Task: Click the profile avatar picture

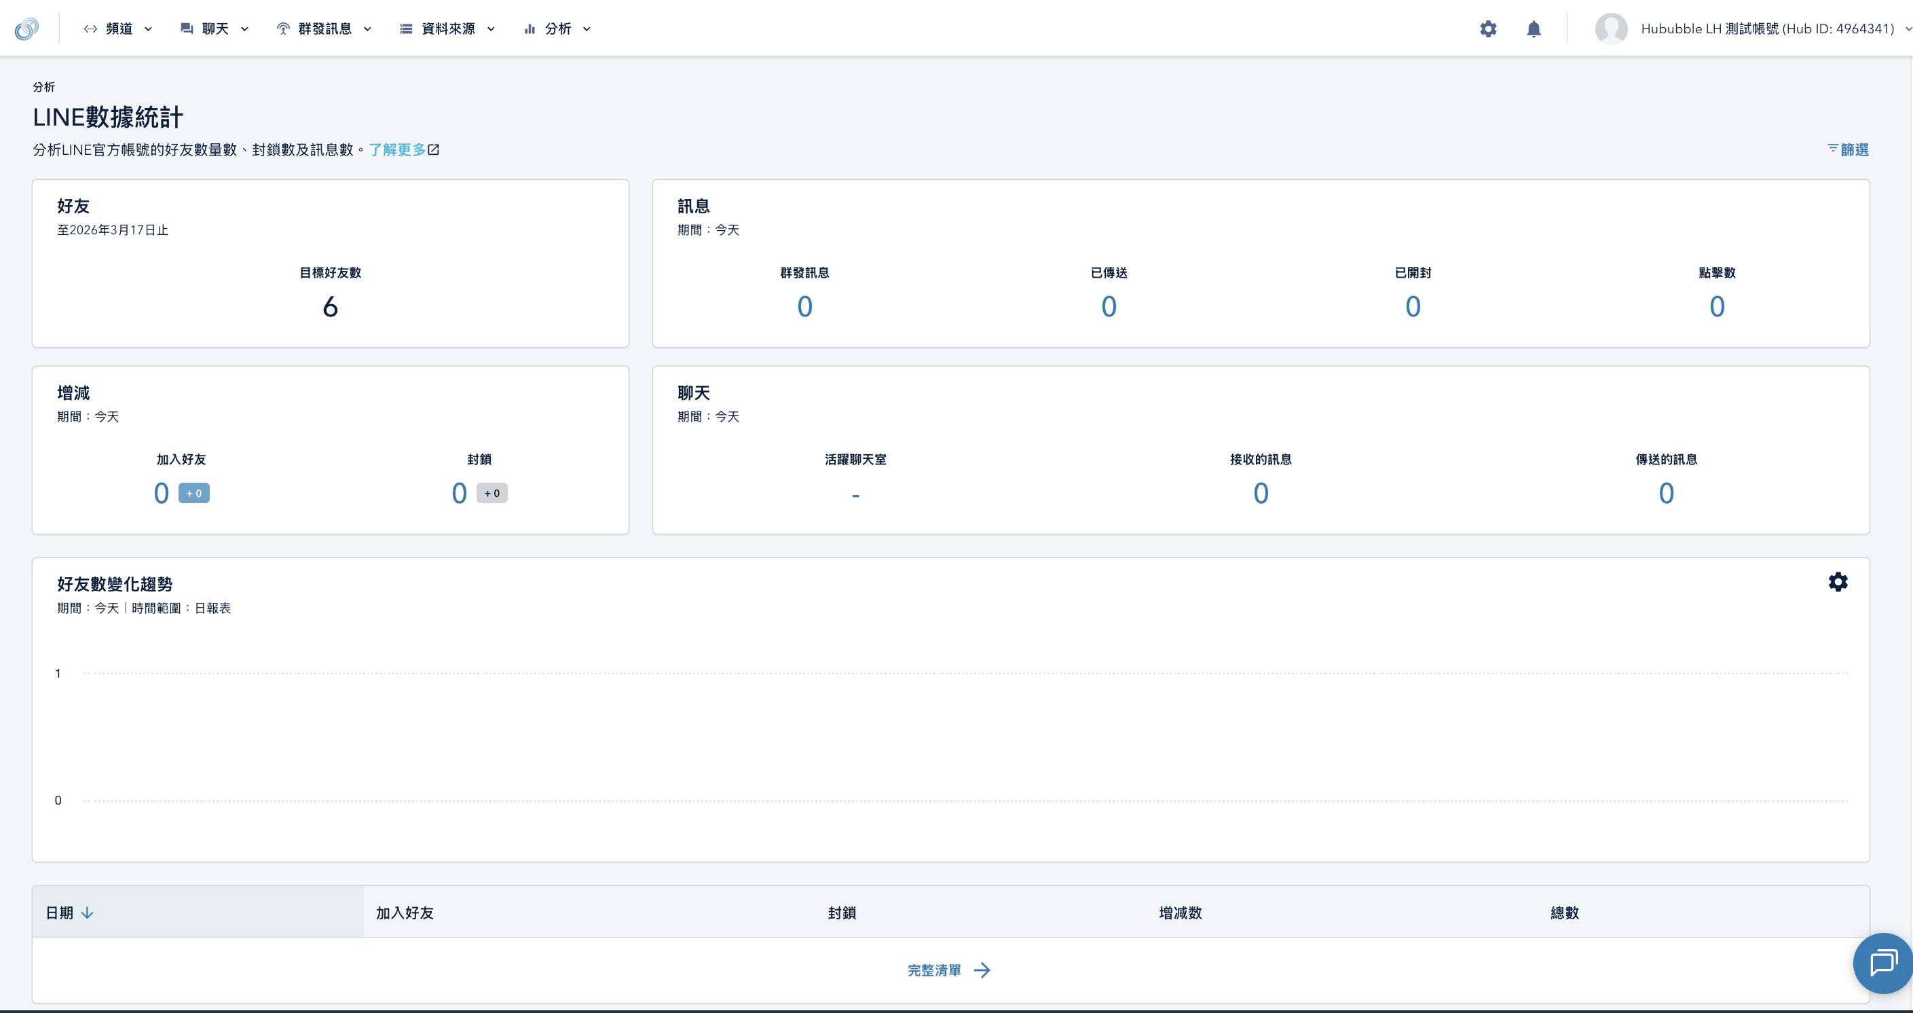Action: coord(1612,29)
